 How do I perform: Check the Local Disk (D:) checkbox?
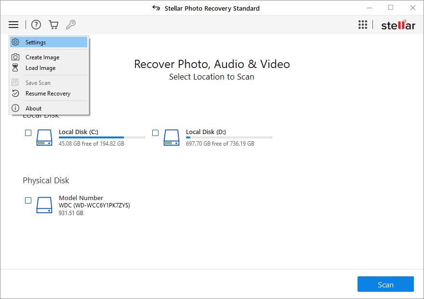[156, 133]
